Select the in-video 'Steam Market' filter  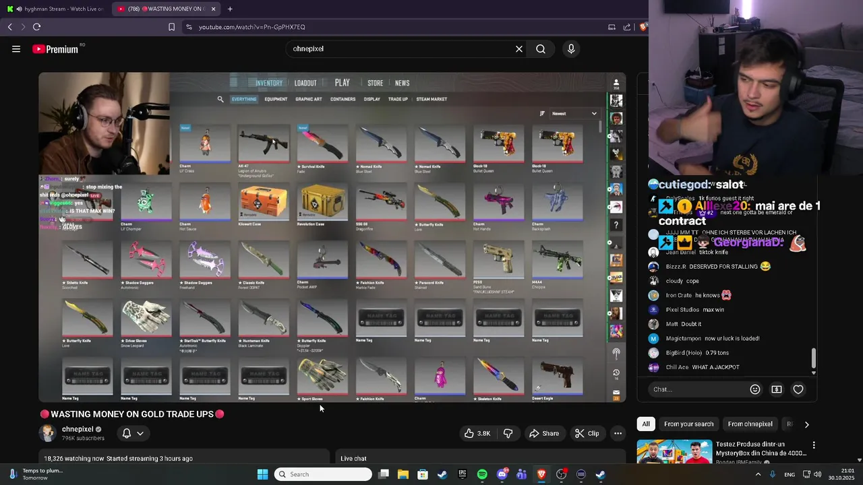[431, 99]
